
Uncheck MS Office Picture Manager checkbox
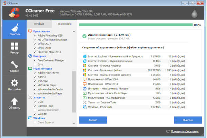point(35,40)
